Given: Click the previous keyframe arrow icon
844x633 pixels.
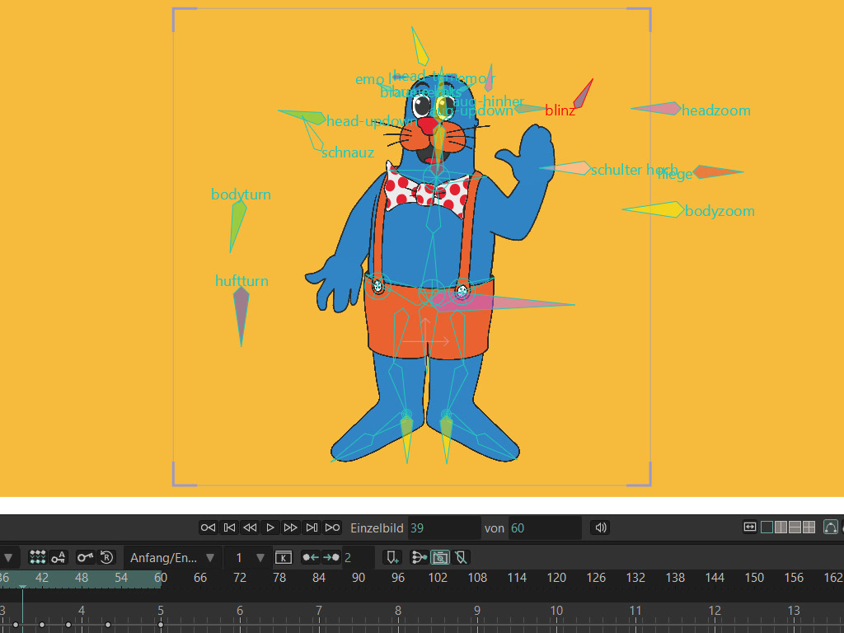Looking at the screenshot, I should [311, 557].
